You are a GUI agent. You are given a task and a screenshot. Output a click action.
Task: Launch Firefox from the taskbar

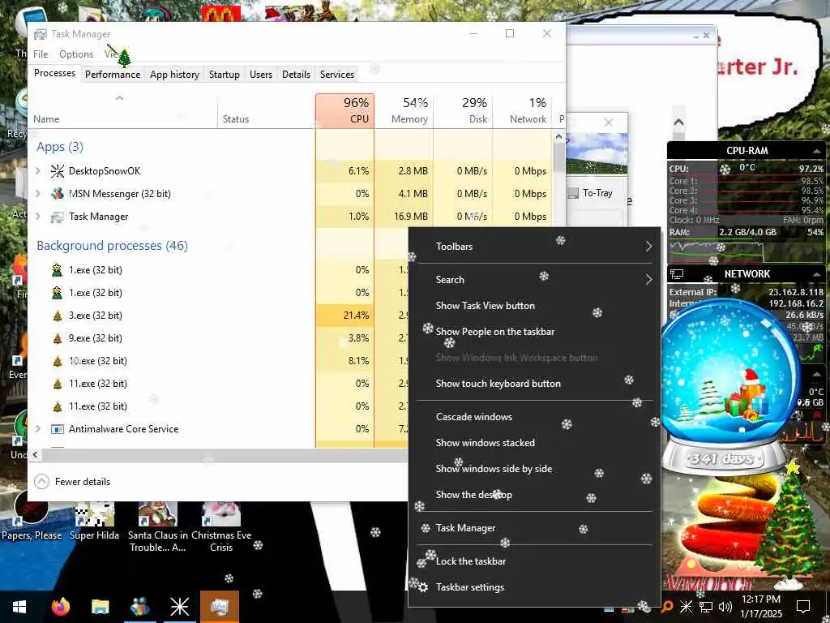point(60,607)
